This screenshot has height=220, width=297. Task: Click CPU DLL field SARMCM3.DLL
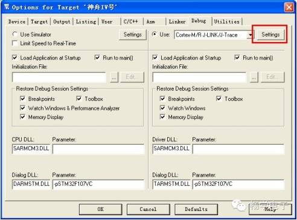coord(31,149)
